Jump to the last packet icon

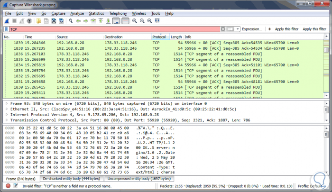[x=108, y=21]
